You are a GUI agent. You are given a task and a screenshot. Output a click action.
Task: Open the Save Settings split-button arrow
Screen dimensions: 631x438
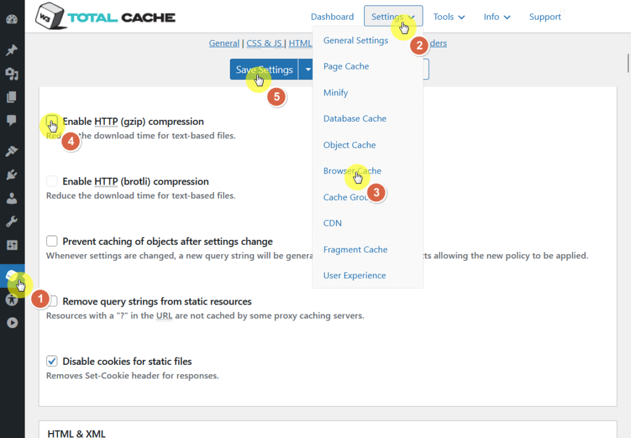307,69
